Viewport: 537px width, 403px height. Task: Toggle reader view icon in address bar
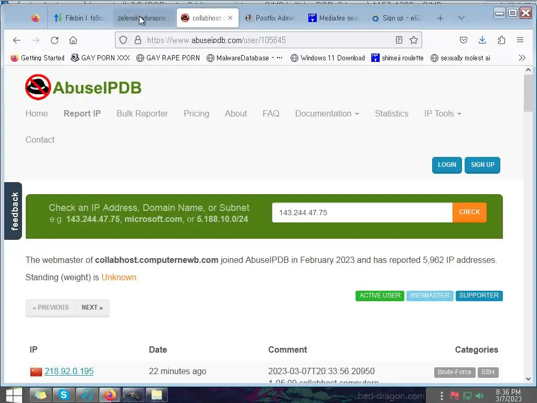tap(399, 40)
